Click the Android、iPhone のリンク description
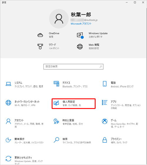This screenshot has height=165, width=147. click(122, 87)
